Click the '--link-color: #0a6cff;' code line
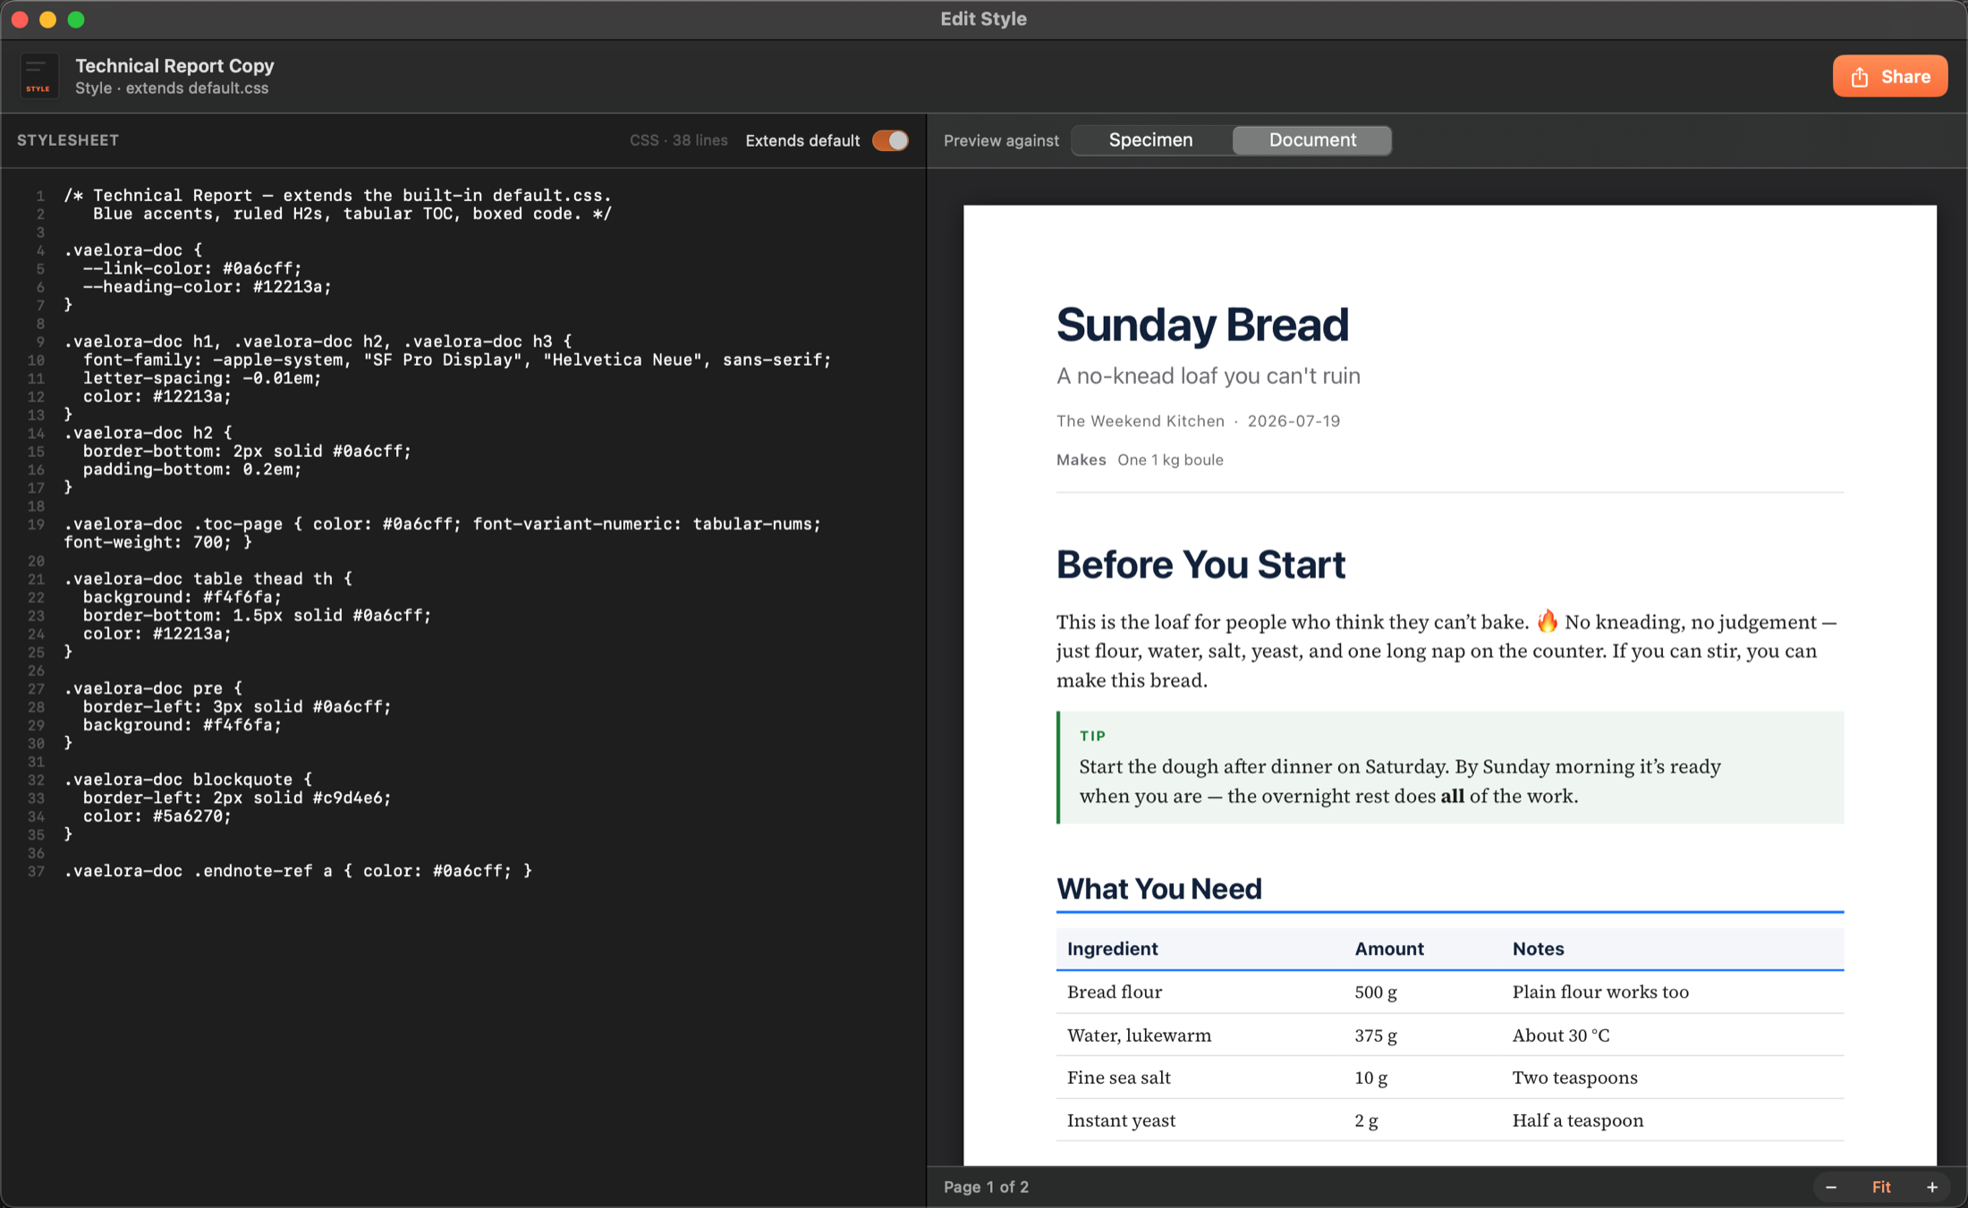Image resolution: width=1968 pixels, height=1208 pixels. (192, 268)
